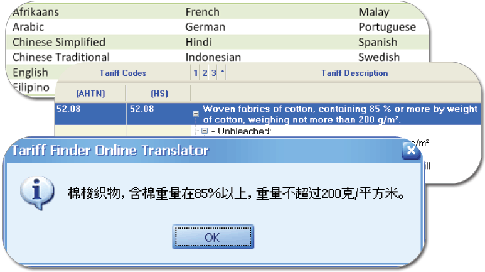This screenshot has height=272, width=485.
Task: Select tree level 1 in the header
Action: [x=196, y=73]
